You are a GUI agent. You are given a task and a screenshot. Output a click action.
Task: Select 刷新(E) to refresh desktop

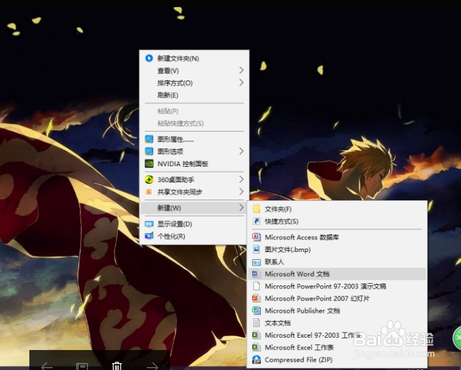(x=194, y=95)
